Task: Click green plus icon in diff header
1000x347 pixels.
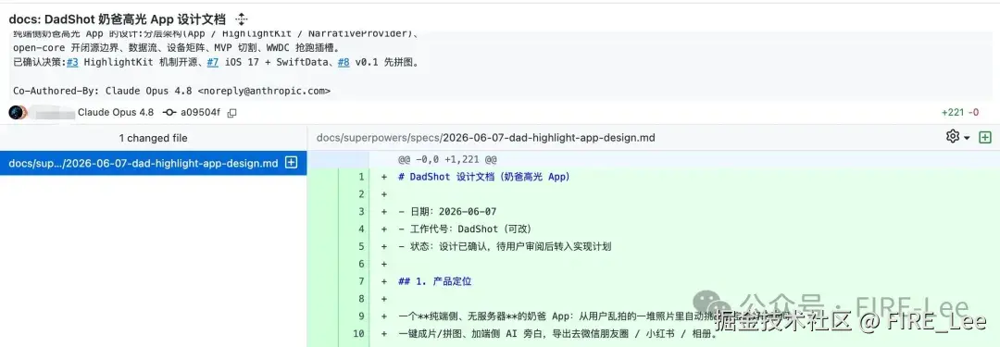Action: click(985, 137)
